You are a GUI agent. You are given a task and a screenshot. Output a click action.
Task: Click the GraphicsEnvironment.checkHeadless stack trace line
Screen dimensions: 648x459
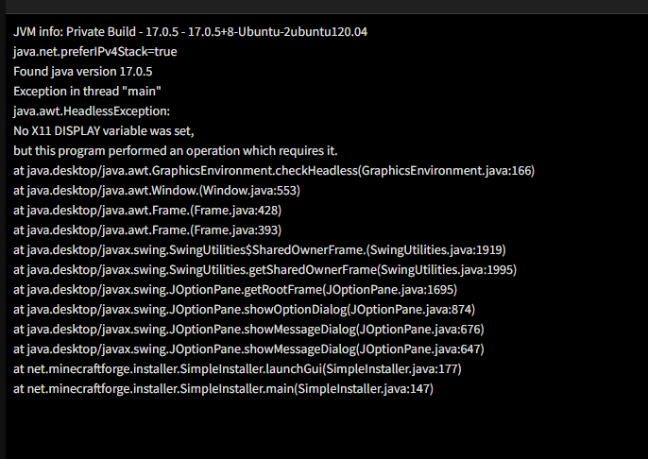pos(274,171)
